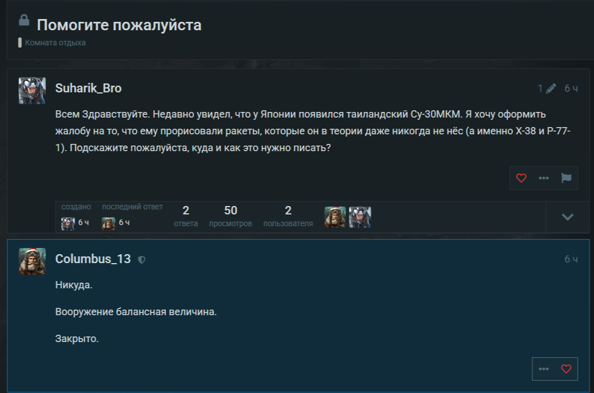Show more actions on Columbus_13's reply
Image resolution: width=594 pixels, height=393 pixels.
tap(544, 369)
